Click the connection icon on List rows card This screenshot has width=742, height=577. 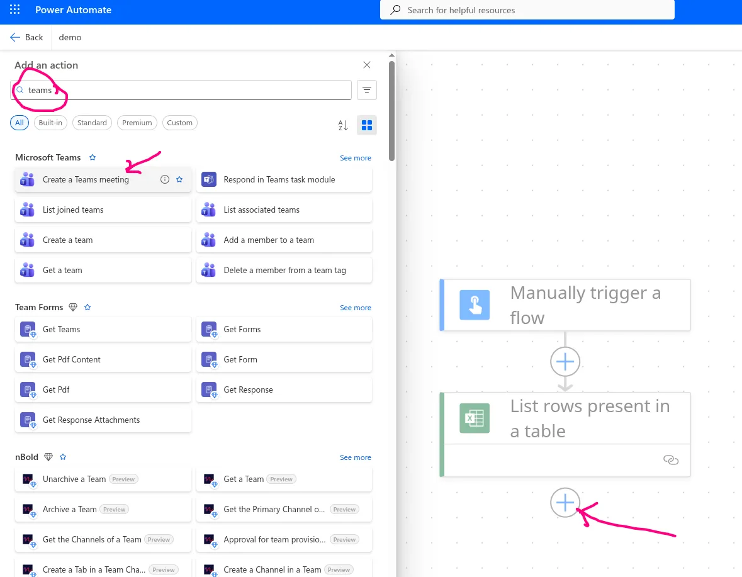point(671,460)
